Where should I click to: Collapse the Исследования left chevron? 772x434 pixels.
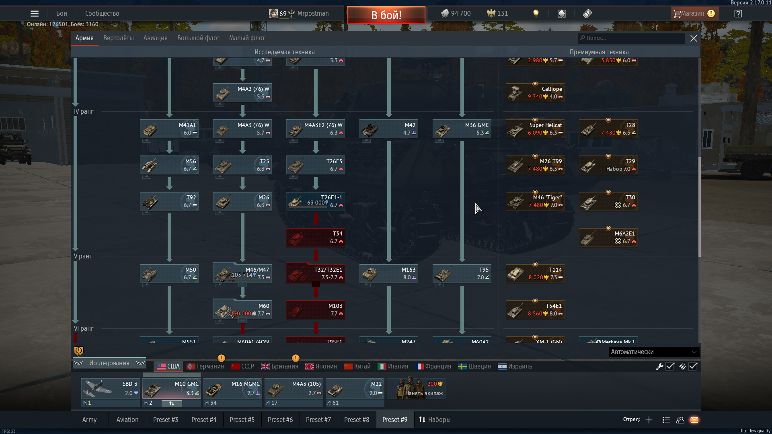pos(78,363)
